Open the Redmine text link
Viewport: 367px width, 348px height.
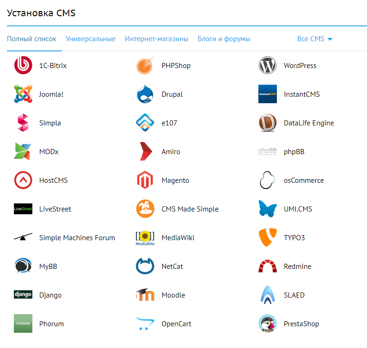(x=298, y=266)
